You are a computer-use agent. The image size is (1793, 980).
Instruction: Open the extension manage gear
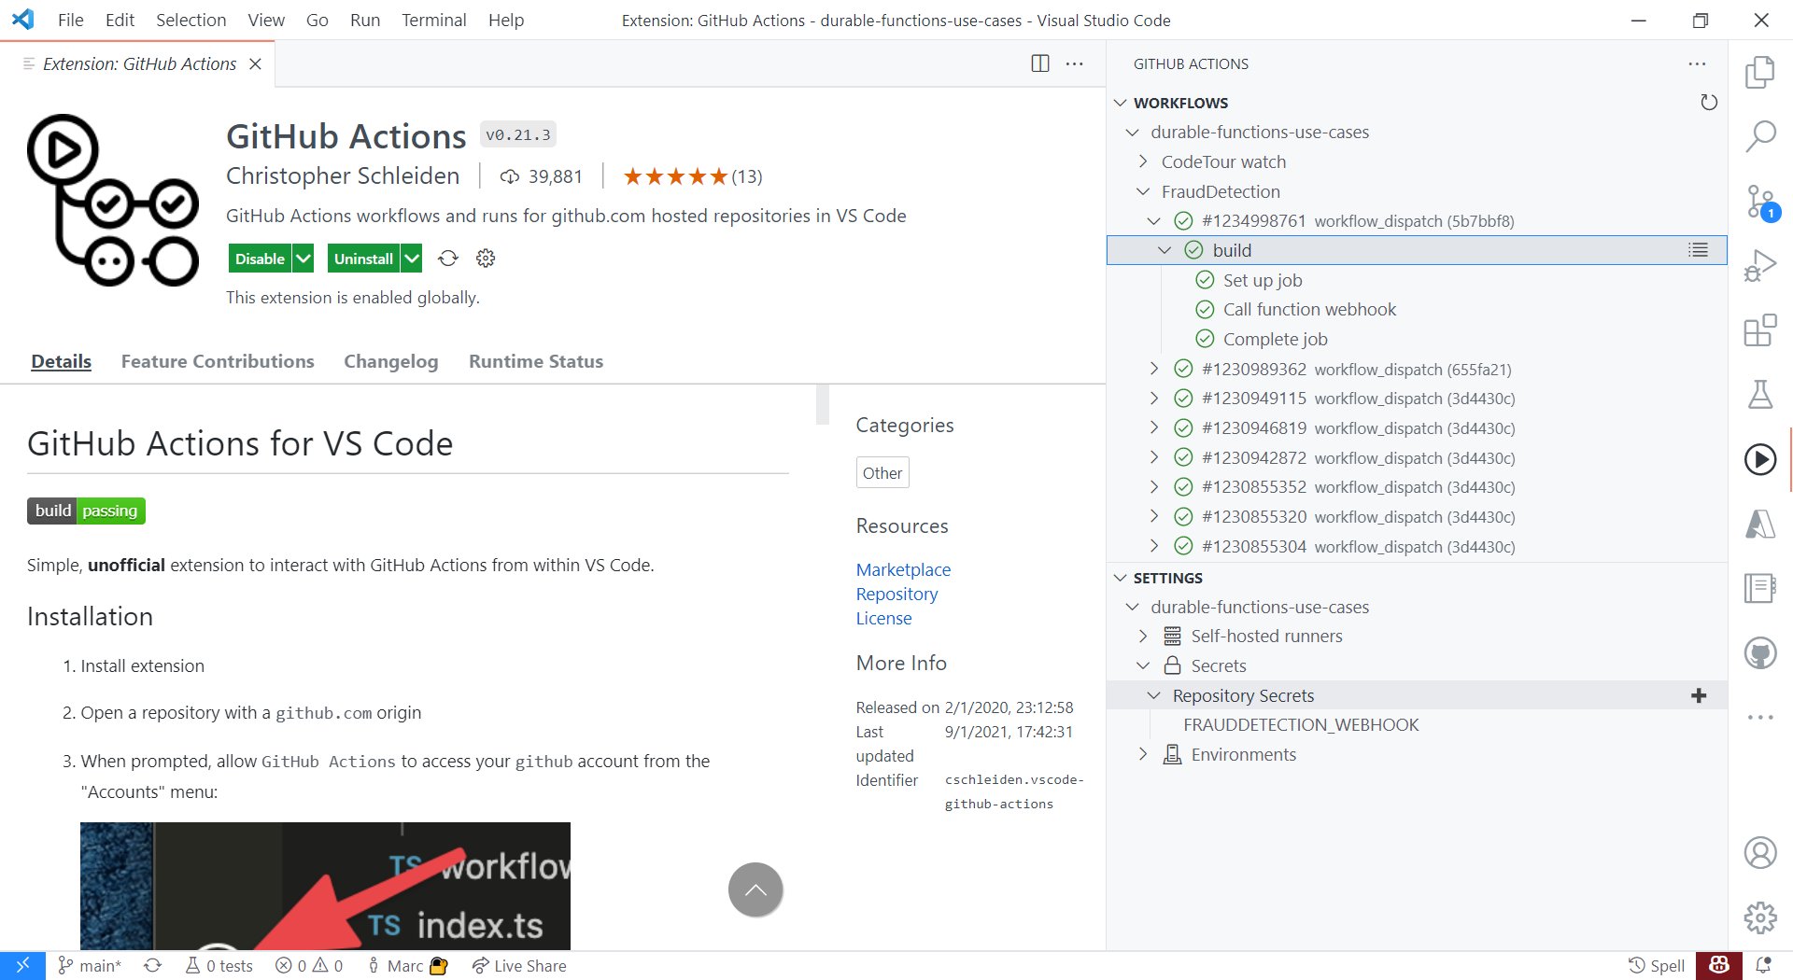(x=486, y=259)
